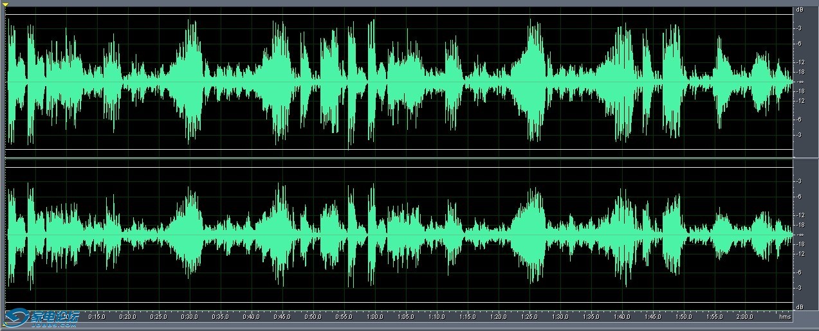This screenshot has width=819, height=331.
Task: Jump to 1:25.0 on the time ruler
Action: click(529, 316)
